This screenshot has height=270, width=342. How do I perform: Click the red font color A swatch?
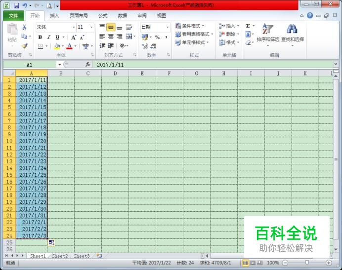[69, 46]
